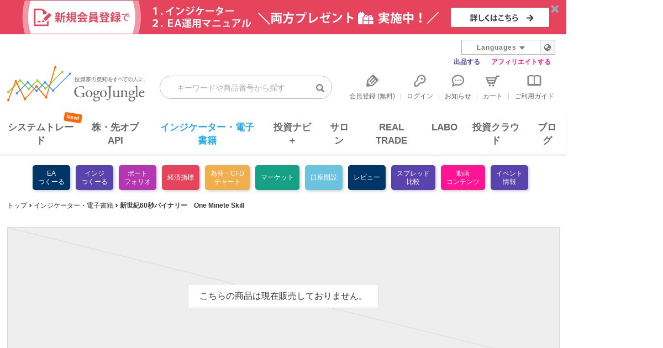This screenshot has width=663, height=348.
Task: Open the カート shopping cart icon
Action: [x=492, y=81]
